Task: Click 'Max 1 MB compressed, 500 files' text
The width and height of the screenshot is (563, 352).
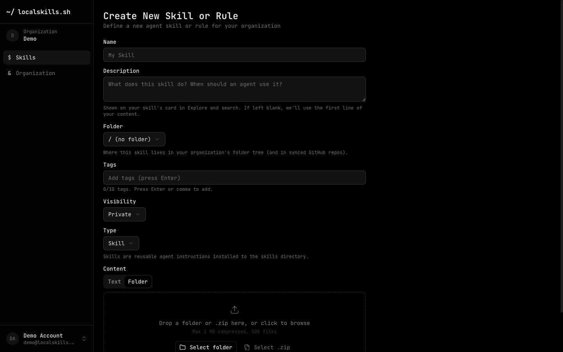Action: [x=235, y=332]
